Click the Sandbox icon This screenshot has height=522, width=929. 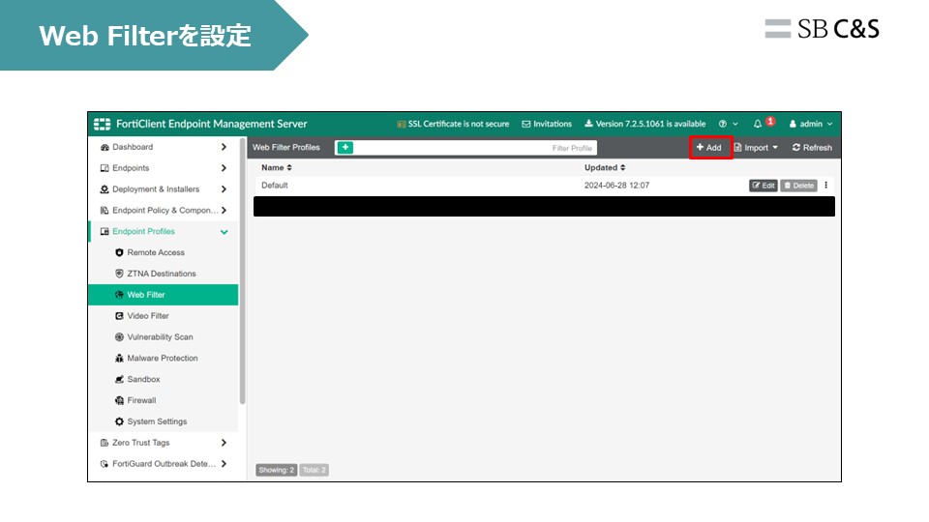(119, 379)
